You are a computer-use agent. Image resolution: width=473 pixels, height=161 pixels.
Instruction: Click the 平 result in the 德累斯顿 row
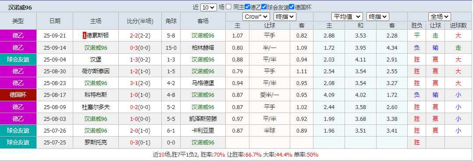coord(416,36)
